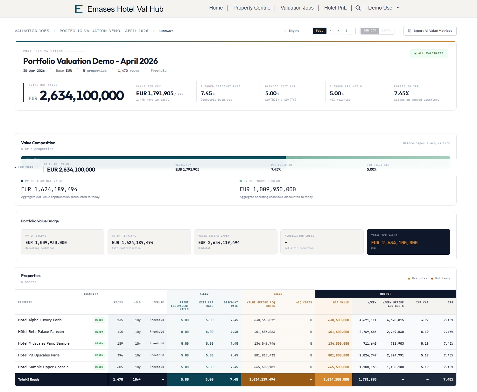Click total DCF value 2,634,100,000 in table footer

(336, 380)
